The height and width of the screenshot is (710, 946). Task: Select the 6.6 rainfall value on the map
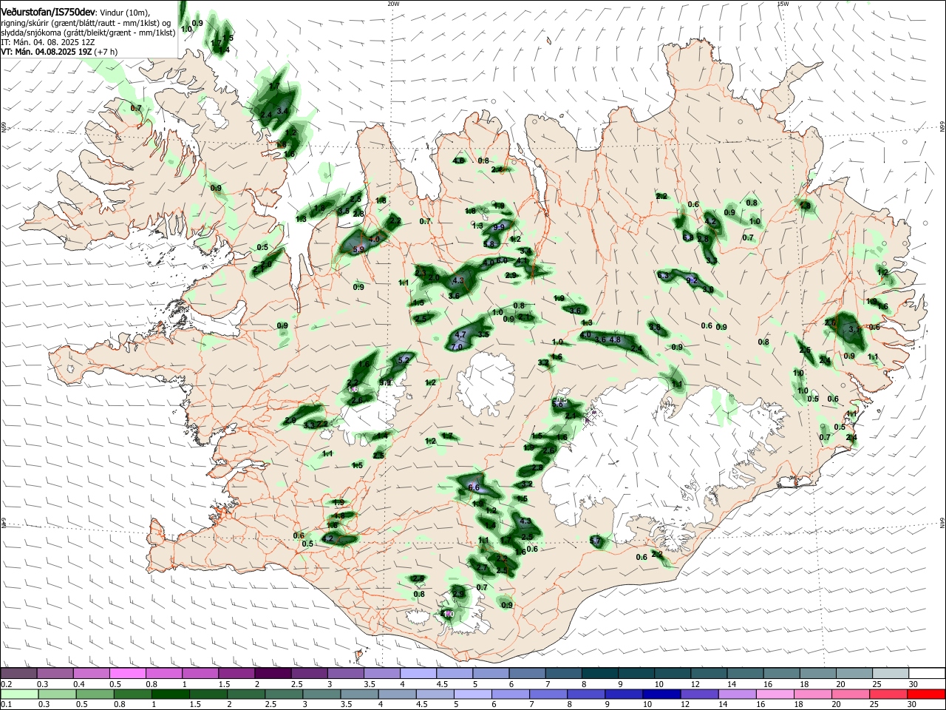point(474,487)
